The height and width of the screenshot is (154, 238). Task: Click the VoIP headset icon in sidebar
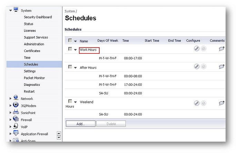[16, 126]
